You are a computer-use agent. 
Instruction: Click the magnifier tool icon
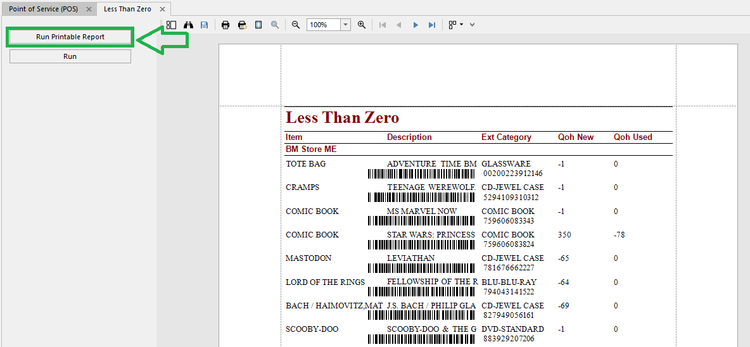pos(274,25)
